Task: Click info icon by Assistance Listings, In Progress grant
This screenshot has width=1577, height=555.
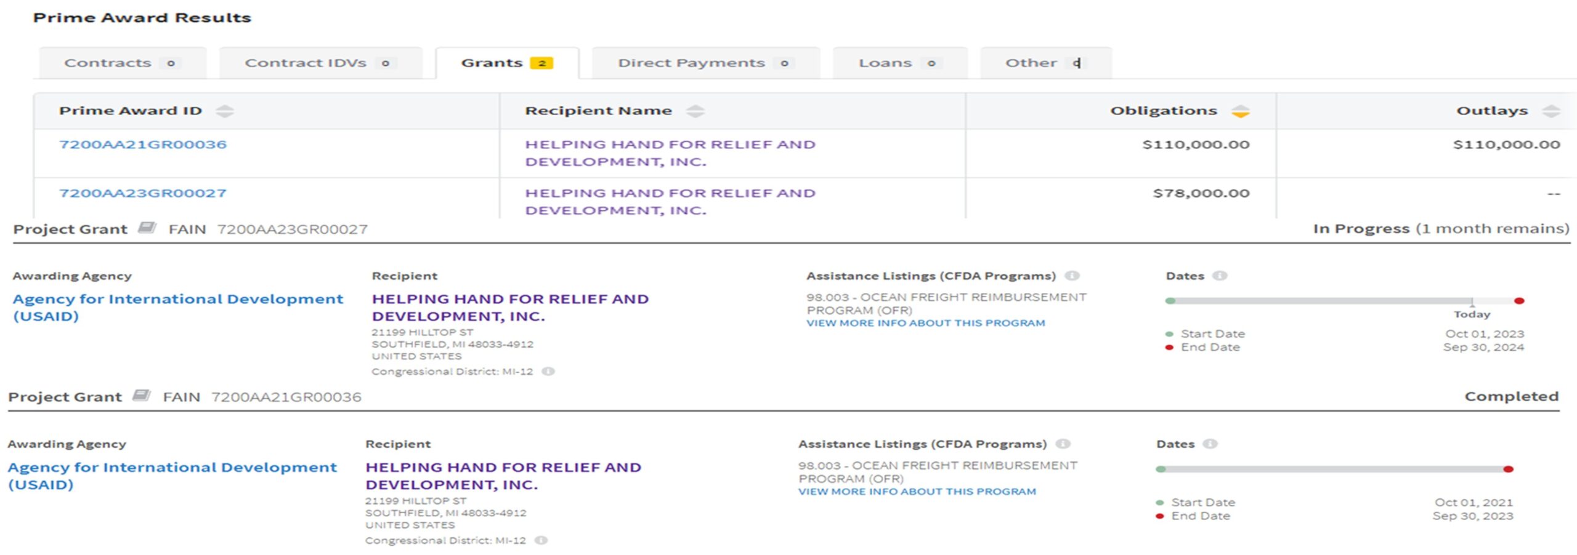Action: click(1072, 276)
